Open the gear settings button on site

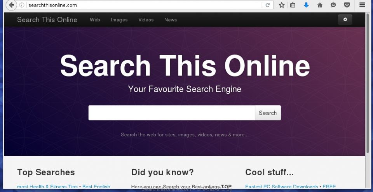tap(345, 19)
